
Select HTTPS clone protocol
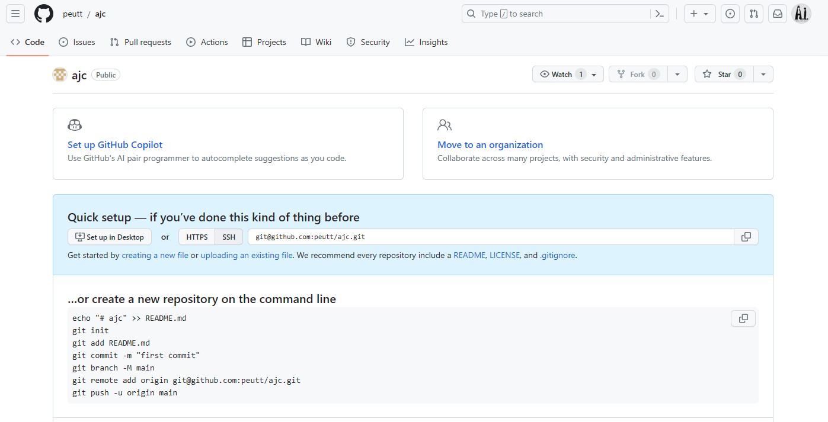(x=197, y=237)
